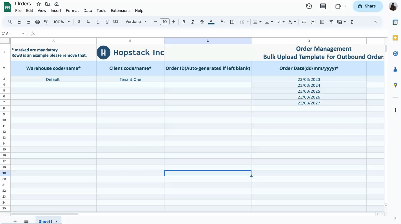This screenshot has height=224, width=401.
Task: Open the Extensions menu
Action: (121, 11)
